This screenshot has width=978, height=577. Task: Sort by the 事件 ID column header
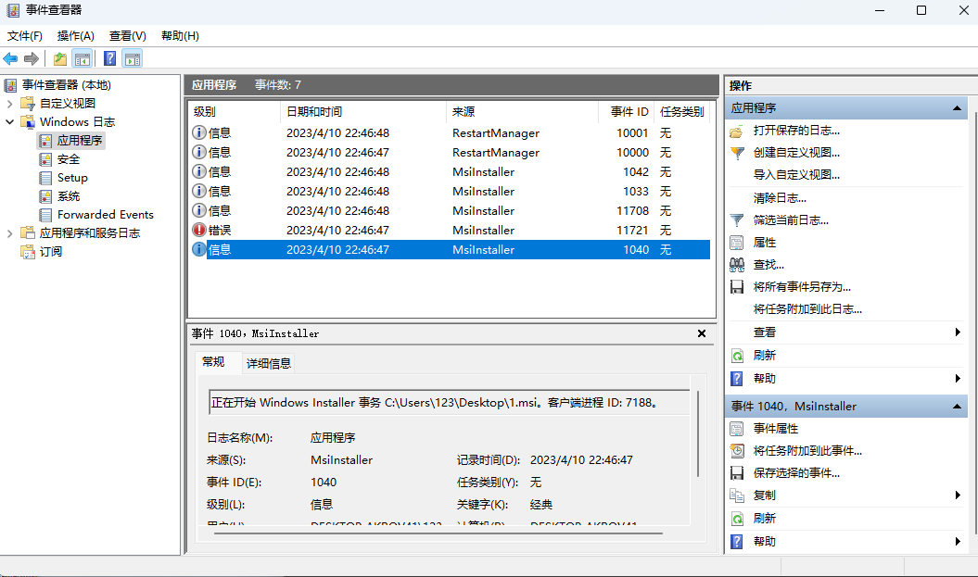click(627, 112)
